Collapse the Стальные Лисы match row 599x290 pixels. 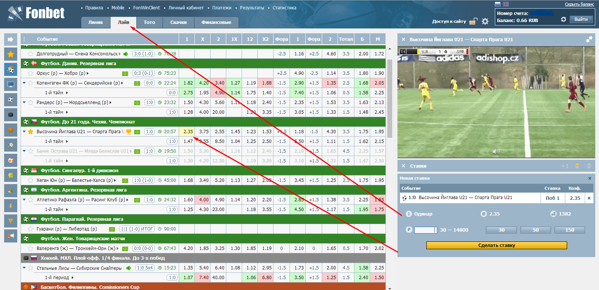[x=24, y=268]
